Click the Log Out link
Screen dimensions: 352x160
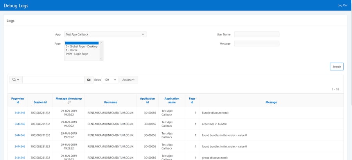pos(342,5)
